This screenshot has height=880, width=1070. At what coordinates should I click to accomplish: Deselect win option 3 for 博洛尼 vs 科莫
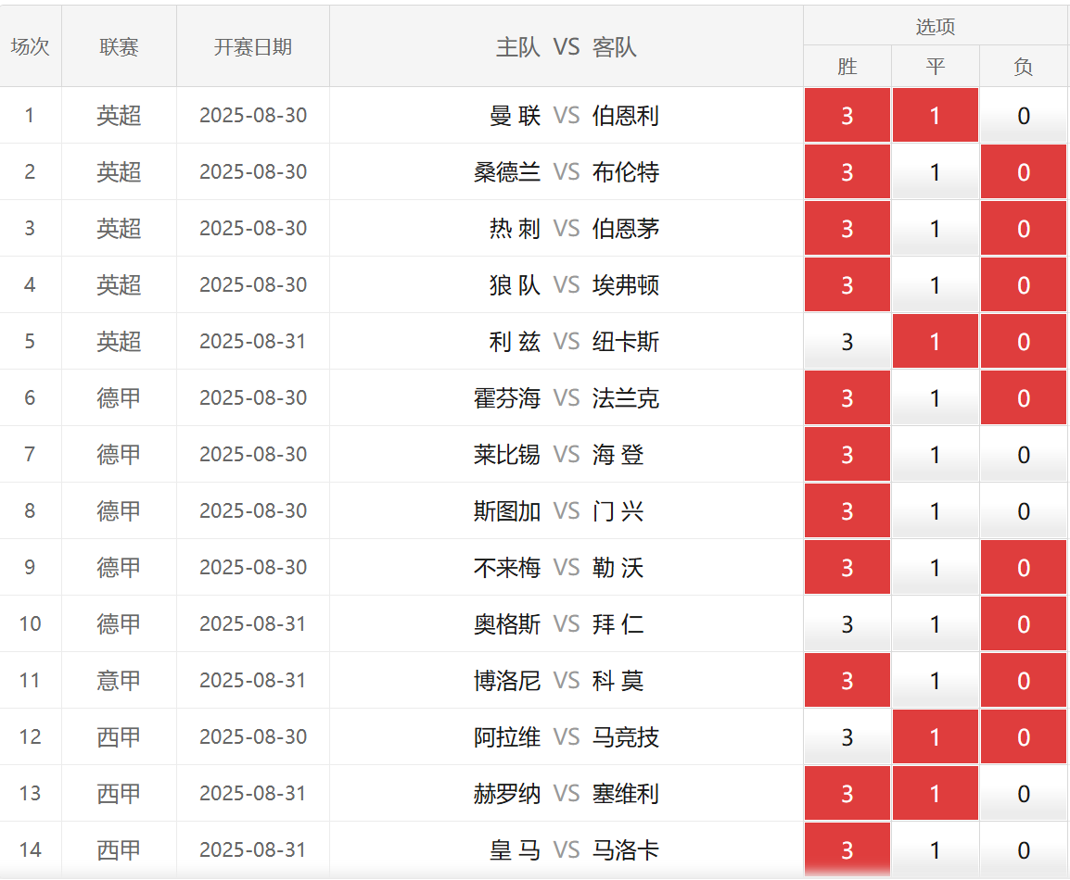847,681
